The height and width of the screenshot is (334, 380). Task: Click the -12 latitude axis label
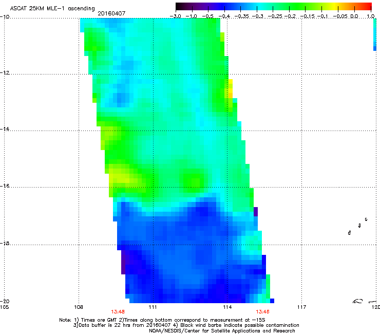[5, 73]
